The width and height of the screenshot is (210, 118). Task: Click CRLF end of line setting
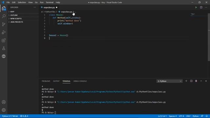188,116
